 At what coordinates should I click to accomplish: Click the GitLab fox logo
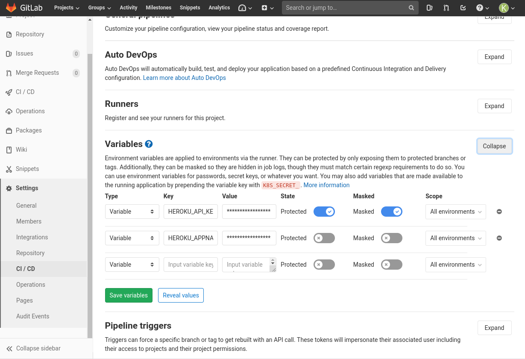[11, 8]
